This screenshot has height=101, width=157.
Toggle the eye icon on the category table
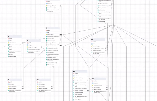(28, 41)
